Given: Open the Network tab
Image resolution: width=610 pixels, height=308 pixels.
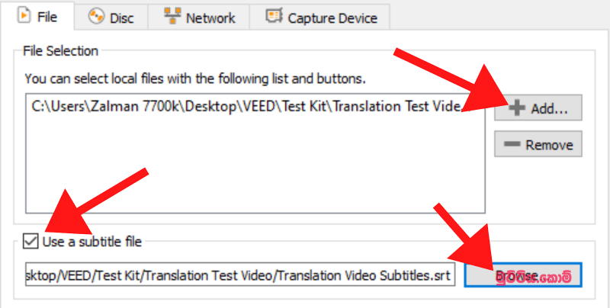Looking at the screenshot, I should point(199,17).
